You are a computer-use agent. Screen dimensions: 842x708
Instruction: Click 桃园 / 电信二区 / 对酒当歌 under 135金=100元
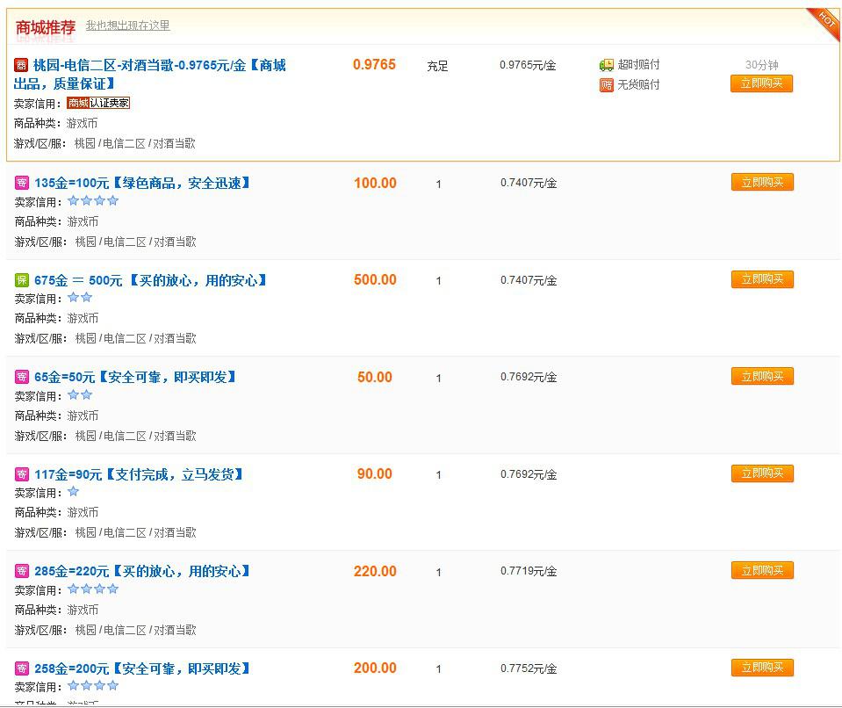(x=135, y=242)
